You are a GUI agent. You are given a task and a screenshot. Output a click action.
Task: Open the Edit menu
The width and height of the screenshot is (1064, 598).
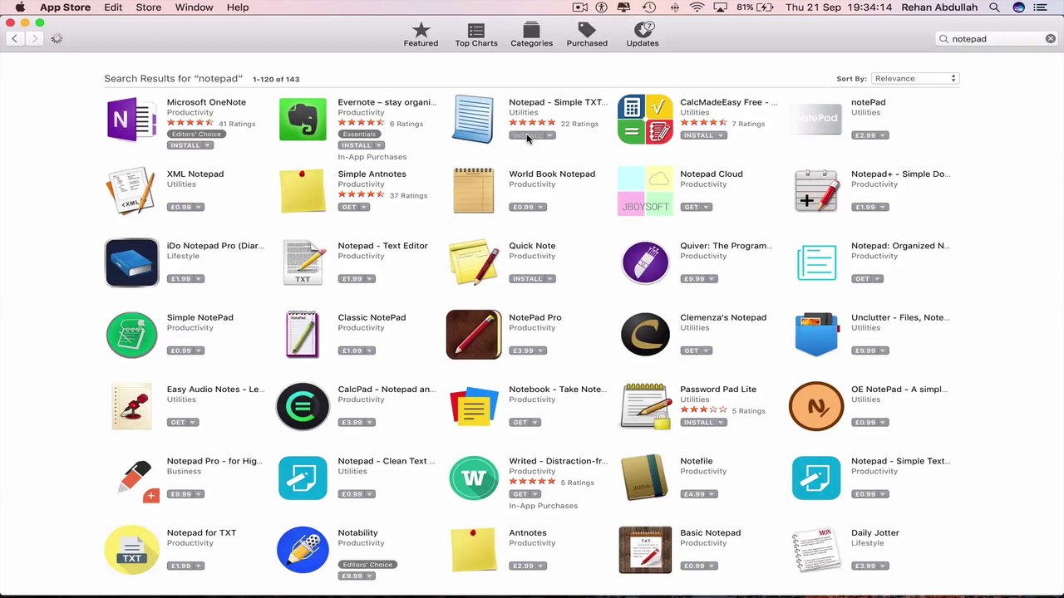pos(113,7)
